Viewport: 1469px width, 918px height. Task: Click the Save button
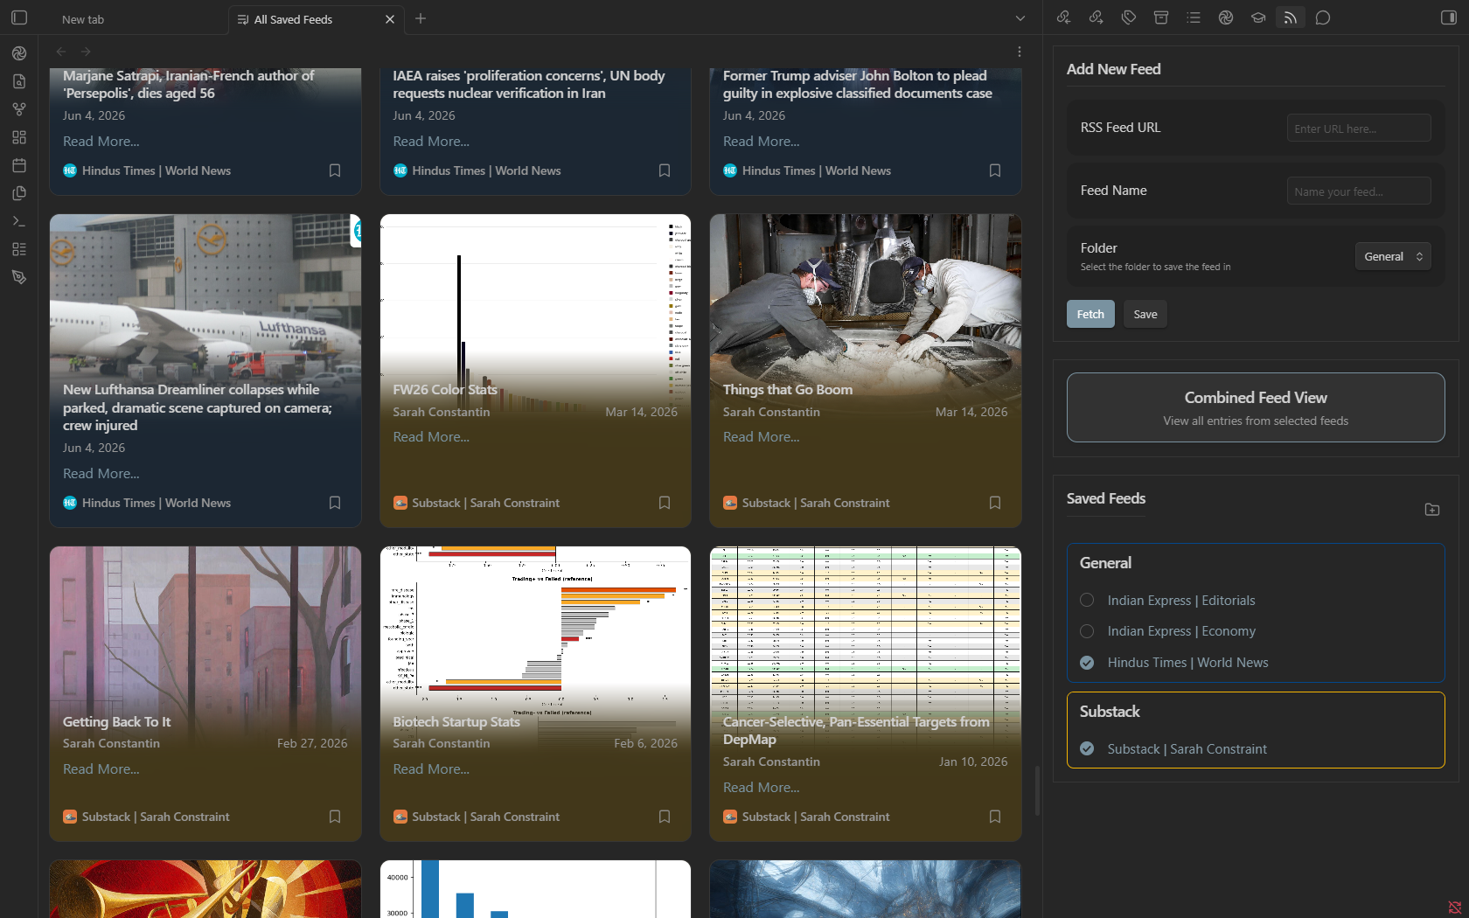[1145, 314]
